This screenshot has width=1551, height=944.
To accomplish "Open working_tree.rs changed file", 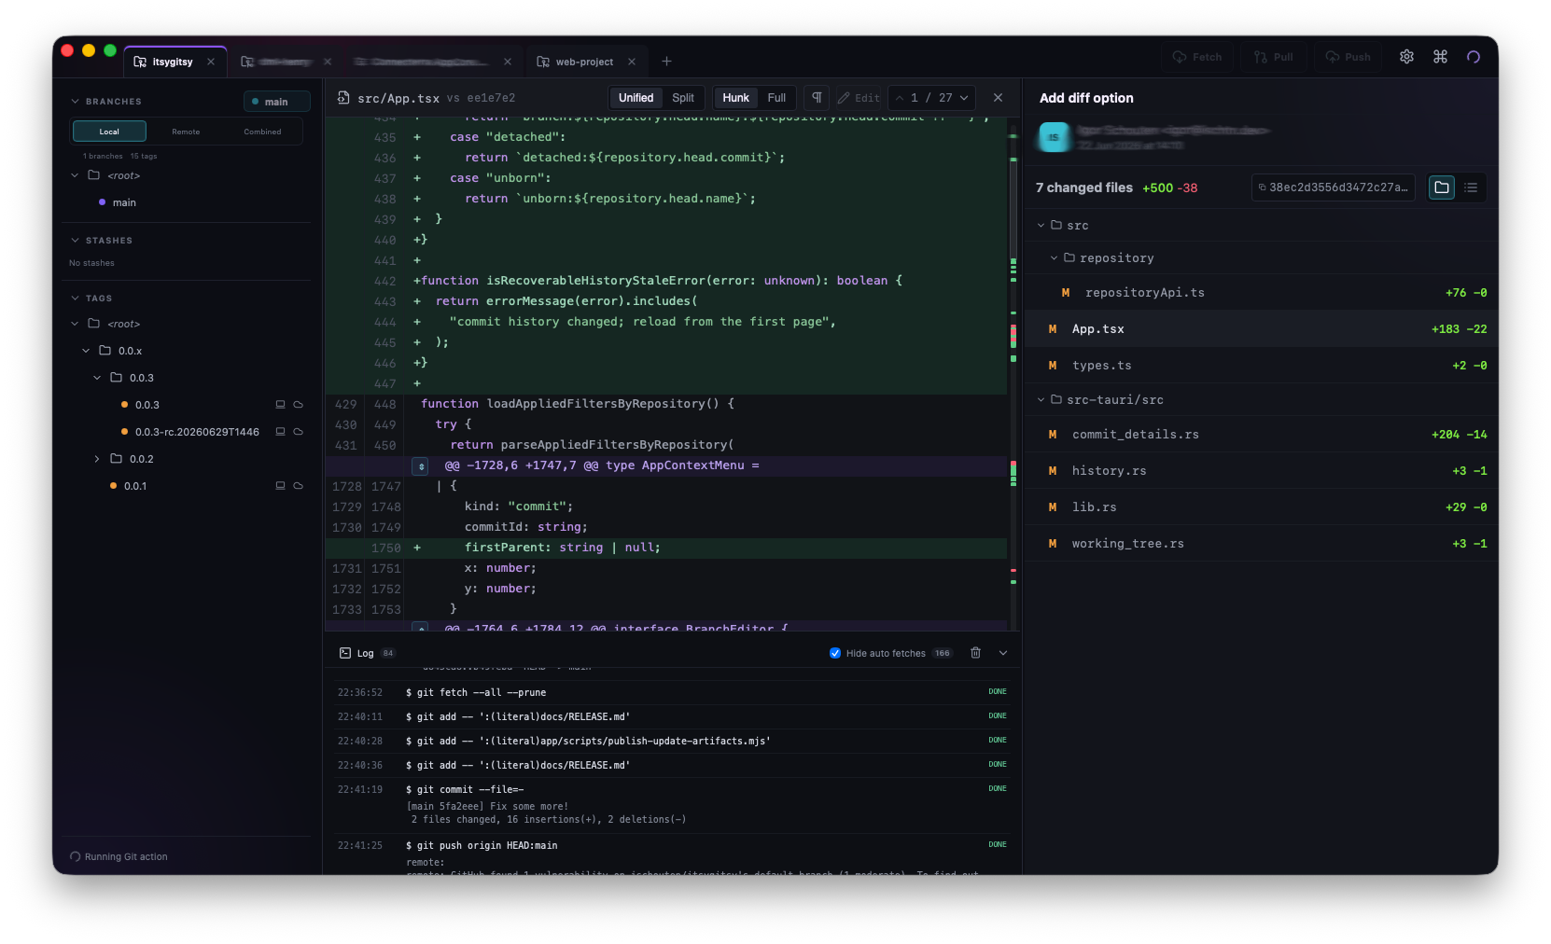I will point(1261,544).
